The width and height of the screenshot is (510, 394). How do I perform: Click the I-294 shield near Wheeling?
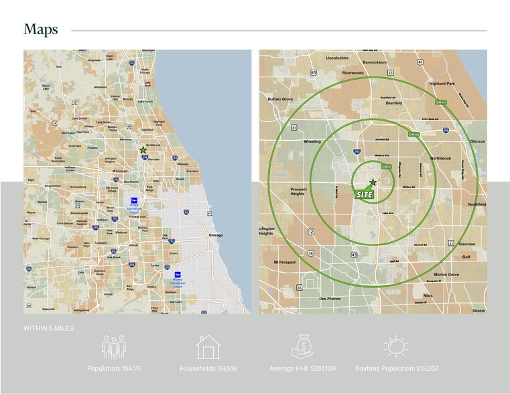[357, 152]
